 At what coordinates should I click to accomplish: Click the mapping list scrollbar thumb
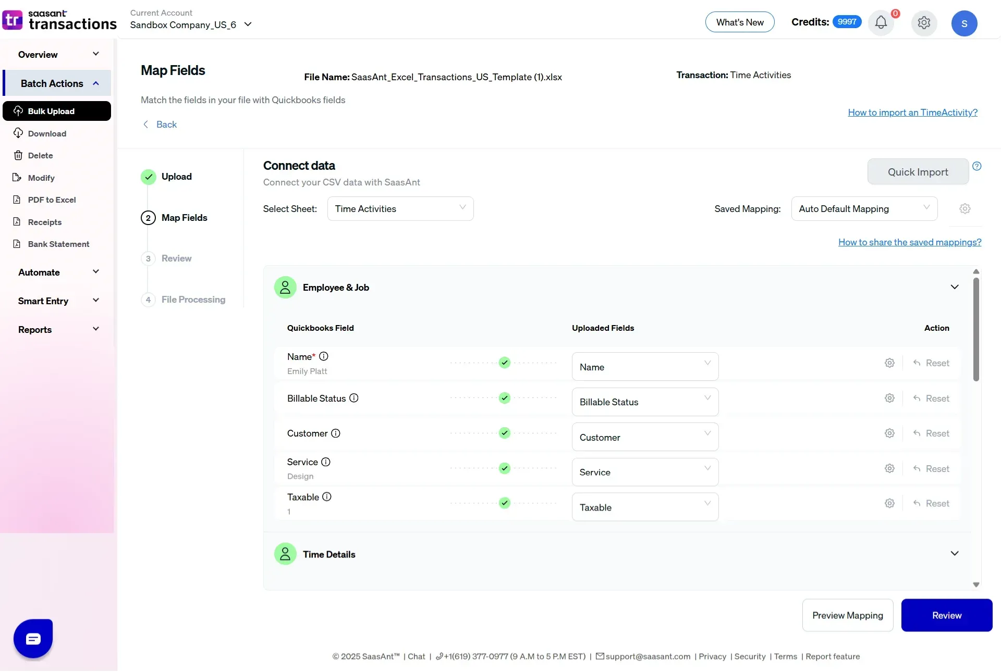976,329
